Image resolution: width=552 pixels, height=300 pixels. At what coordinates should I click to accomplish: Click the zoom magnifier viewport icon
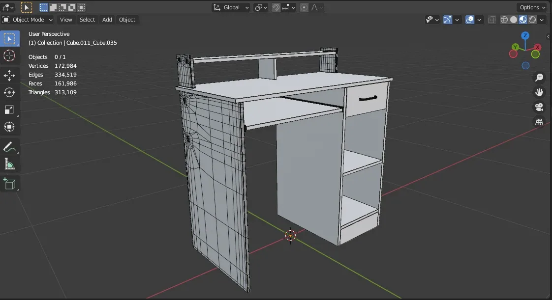click(539, 78)
